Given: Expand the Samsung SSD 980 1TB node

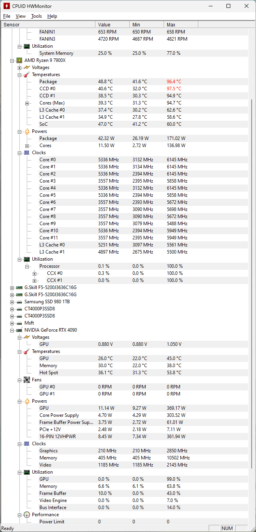Looking at the screenshot, I should coord(12,302).
